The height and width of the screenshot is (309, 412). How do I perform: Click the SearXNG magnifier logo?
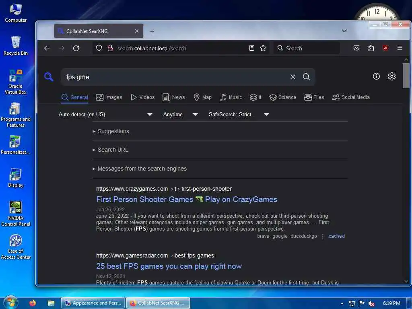[49, 77]
